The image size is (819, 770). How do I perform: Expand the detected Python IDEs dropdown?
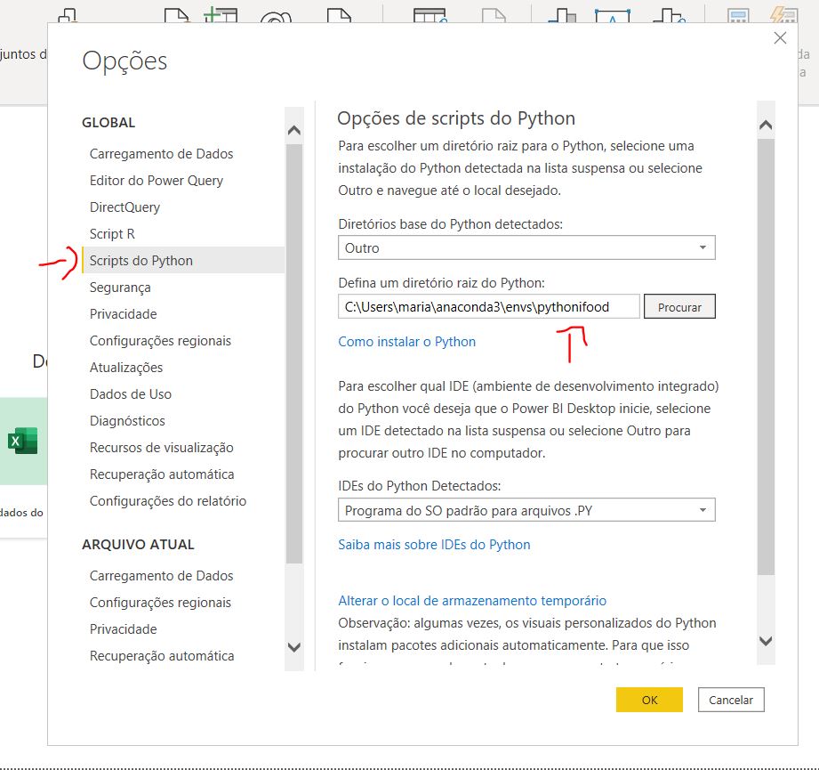coord(526,510)
